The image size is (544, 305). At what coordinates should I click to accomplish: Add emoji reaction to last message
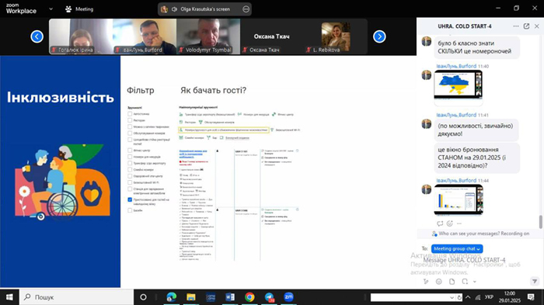(x=450, y=224)
